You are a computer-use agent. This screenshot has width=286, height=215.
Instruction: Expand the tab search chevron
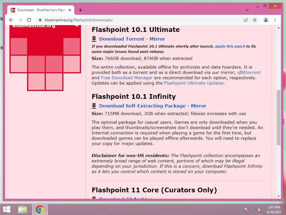coord(247,10)
